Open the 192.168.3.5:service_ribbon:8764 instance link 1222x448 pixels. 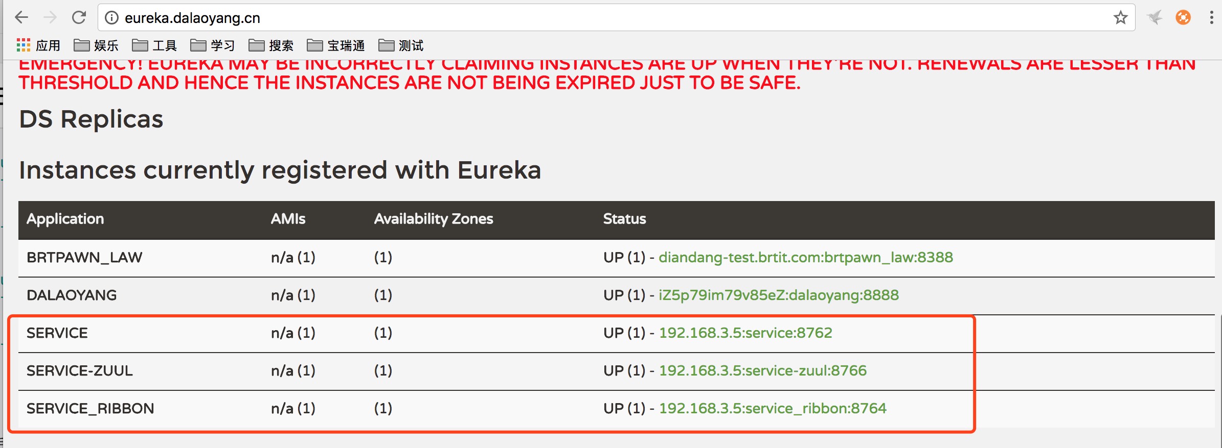pos(772,408)
